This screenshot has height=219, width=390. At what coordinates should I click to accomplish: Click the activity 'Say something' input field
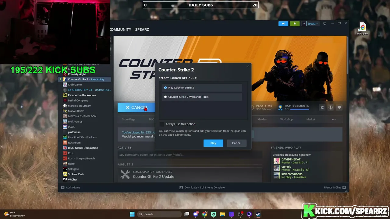point(190,155)
